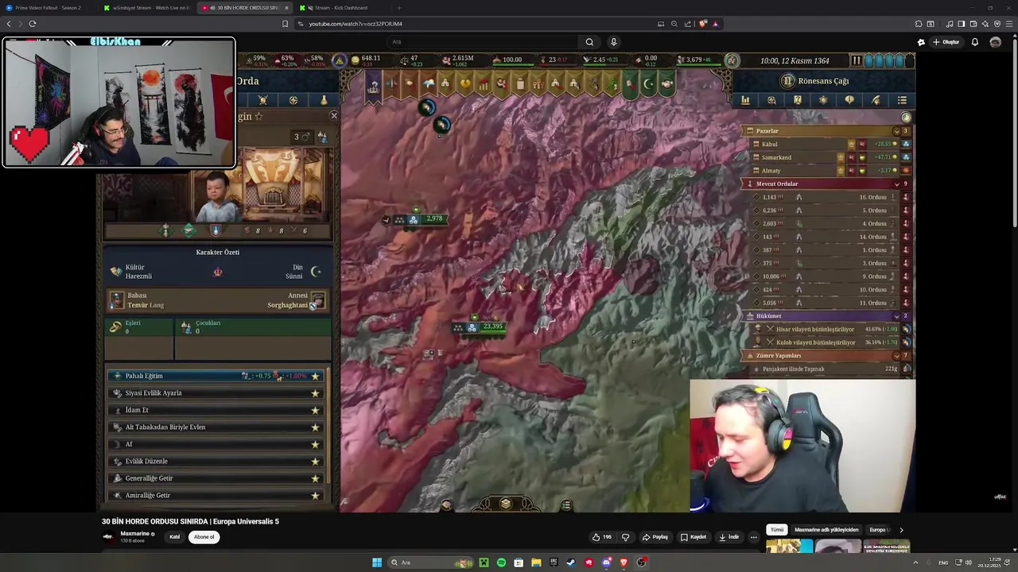Collapse the Zümre Yapımları section
The height and width of the screenshot is (572, 1018).
click(896, 356)
